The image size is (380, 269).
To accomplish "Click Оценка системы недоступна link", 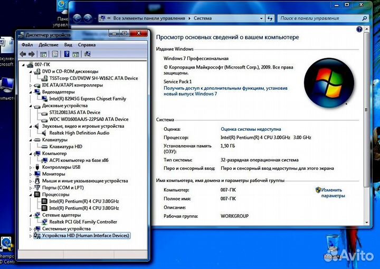I will [251, 129].
